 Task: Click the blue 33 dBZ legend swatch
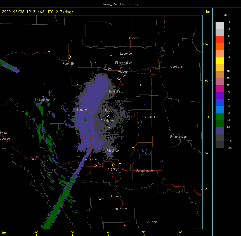tap(220, 102)
